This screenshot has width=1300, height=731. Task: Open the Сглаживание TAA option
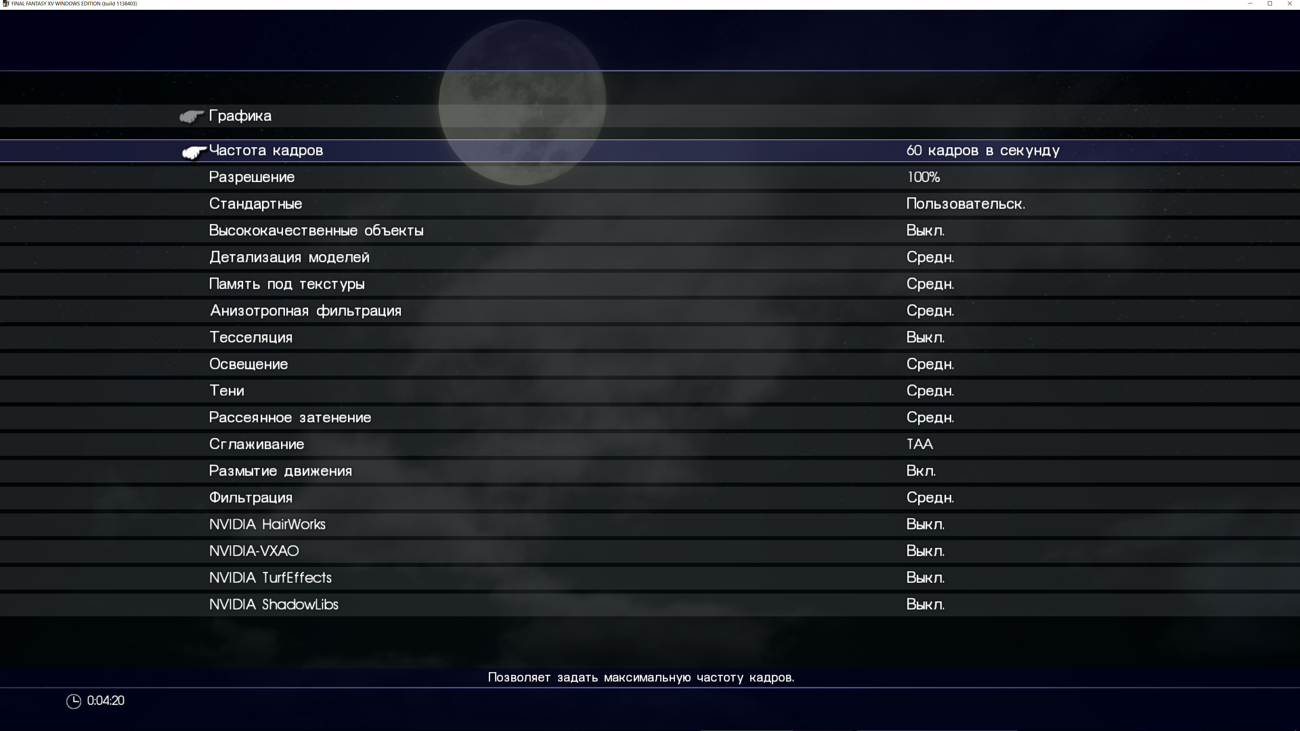919,444
